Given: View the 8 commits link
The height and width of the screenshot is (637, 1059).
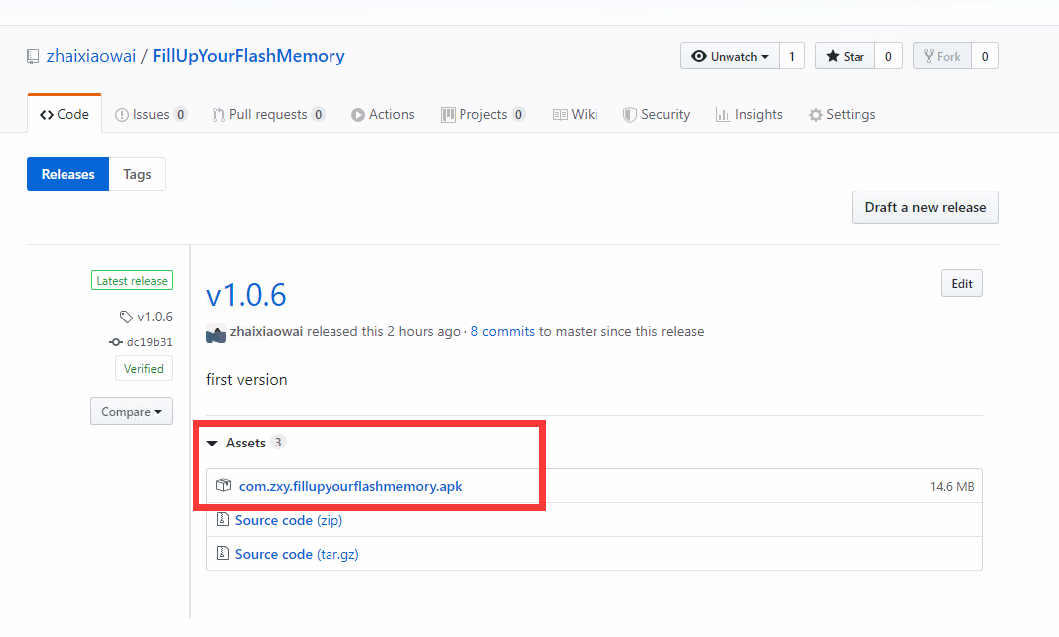Looking at the screenshot, I should tap(502, 331).
